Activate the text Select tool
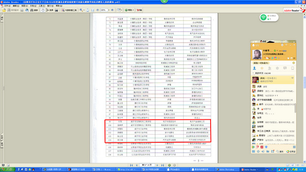This screenshot has height=172, width=306. tap(49, 10)
